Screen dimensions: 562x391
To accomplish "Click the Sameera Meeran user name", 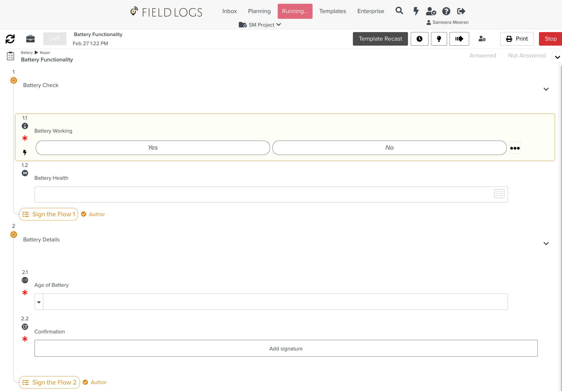I will click(x=451, y=22).
